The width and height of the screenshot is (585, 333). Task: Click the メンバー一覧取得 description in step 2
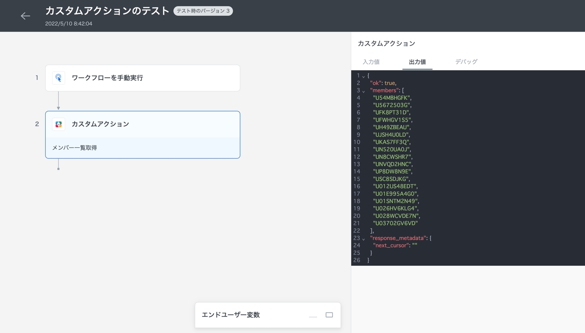tap(74, 148)
